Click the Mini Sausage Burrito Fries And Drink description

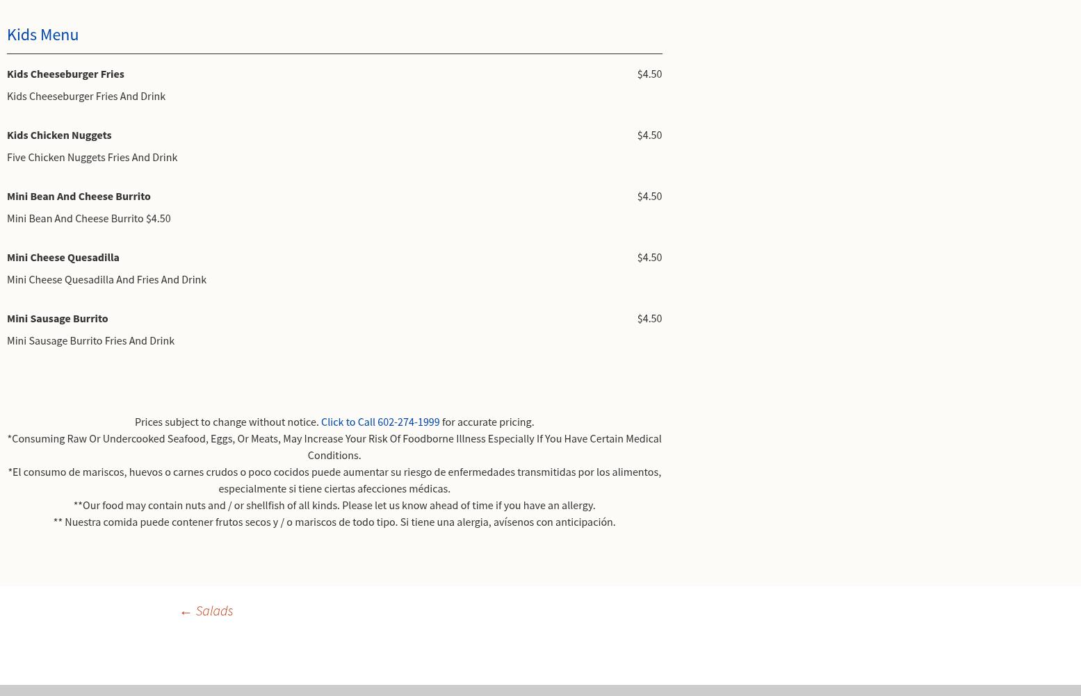[x=90, y=340]
